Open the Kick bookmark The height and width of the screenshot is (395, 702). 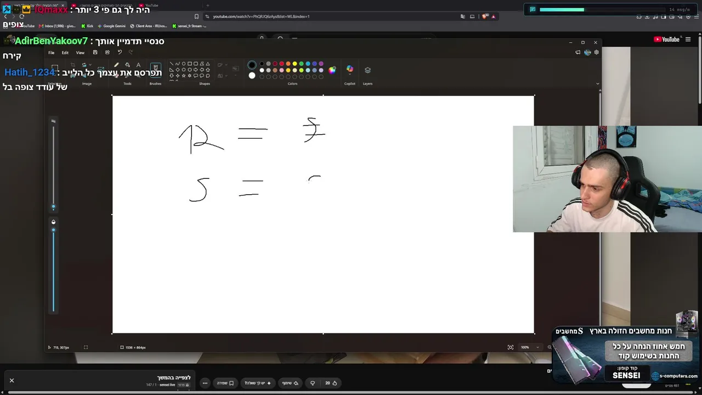(87, 26)
